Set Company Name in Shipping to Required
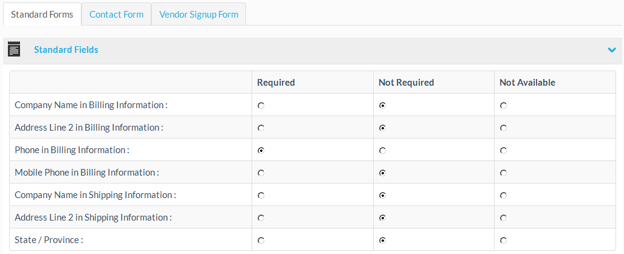624x254 pixels. pos(261,195)
